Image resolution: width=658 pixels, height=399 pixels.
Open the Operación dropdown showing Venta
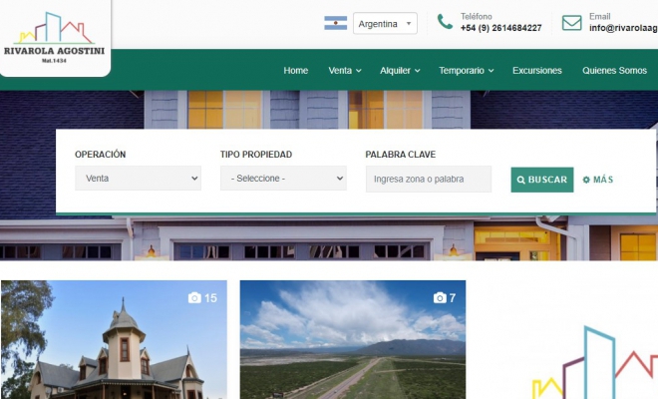pos(138,179)
